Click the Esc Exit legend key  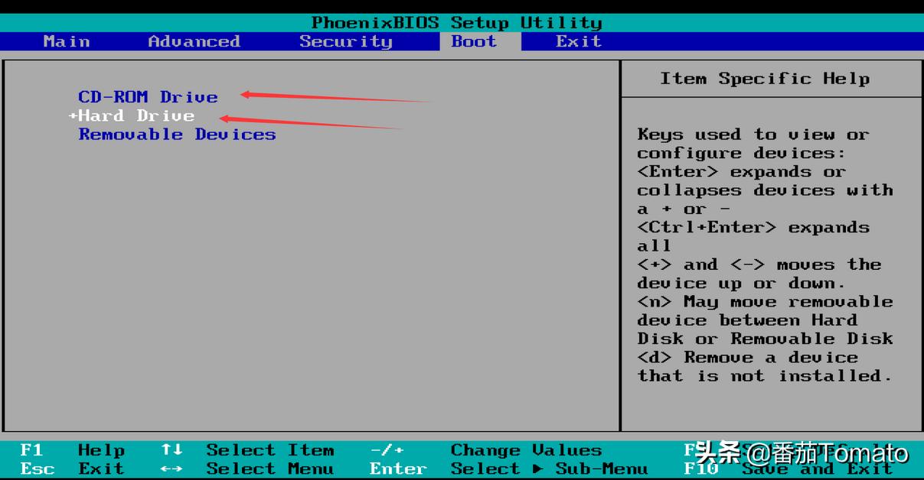(72, 469)
